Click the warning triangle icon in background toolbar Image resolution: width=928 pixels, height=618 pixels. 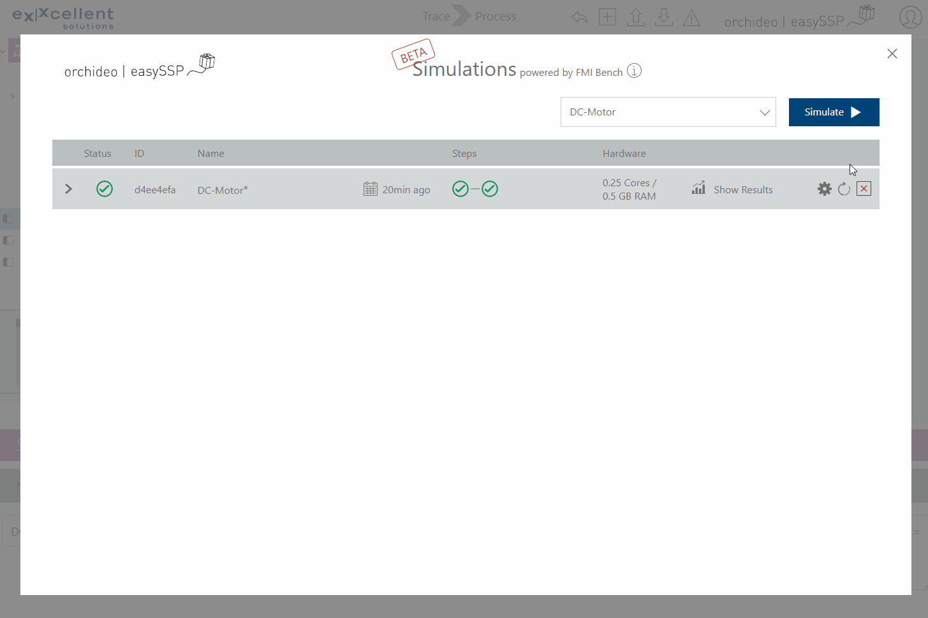click(692, 17)
